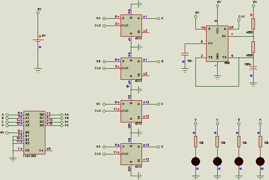Viewport: 269px width, 180px height.
Task: Select the 4013 flip-flop with output B
Action: pyautogui.click(x=131, y=69)
